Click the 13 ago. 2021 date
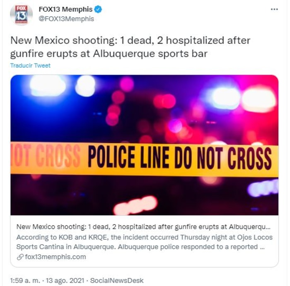The image size is (290, 286). click(65, 281)
